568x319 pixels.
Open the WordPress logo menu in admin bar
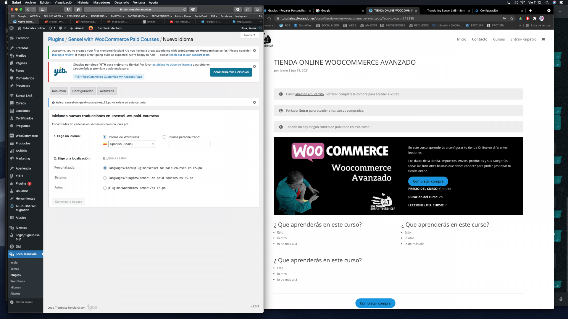(x=12, y=28)
